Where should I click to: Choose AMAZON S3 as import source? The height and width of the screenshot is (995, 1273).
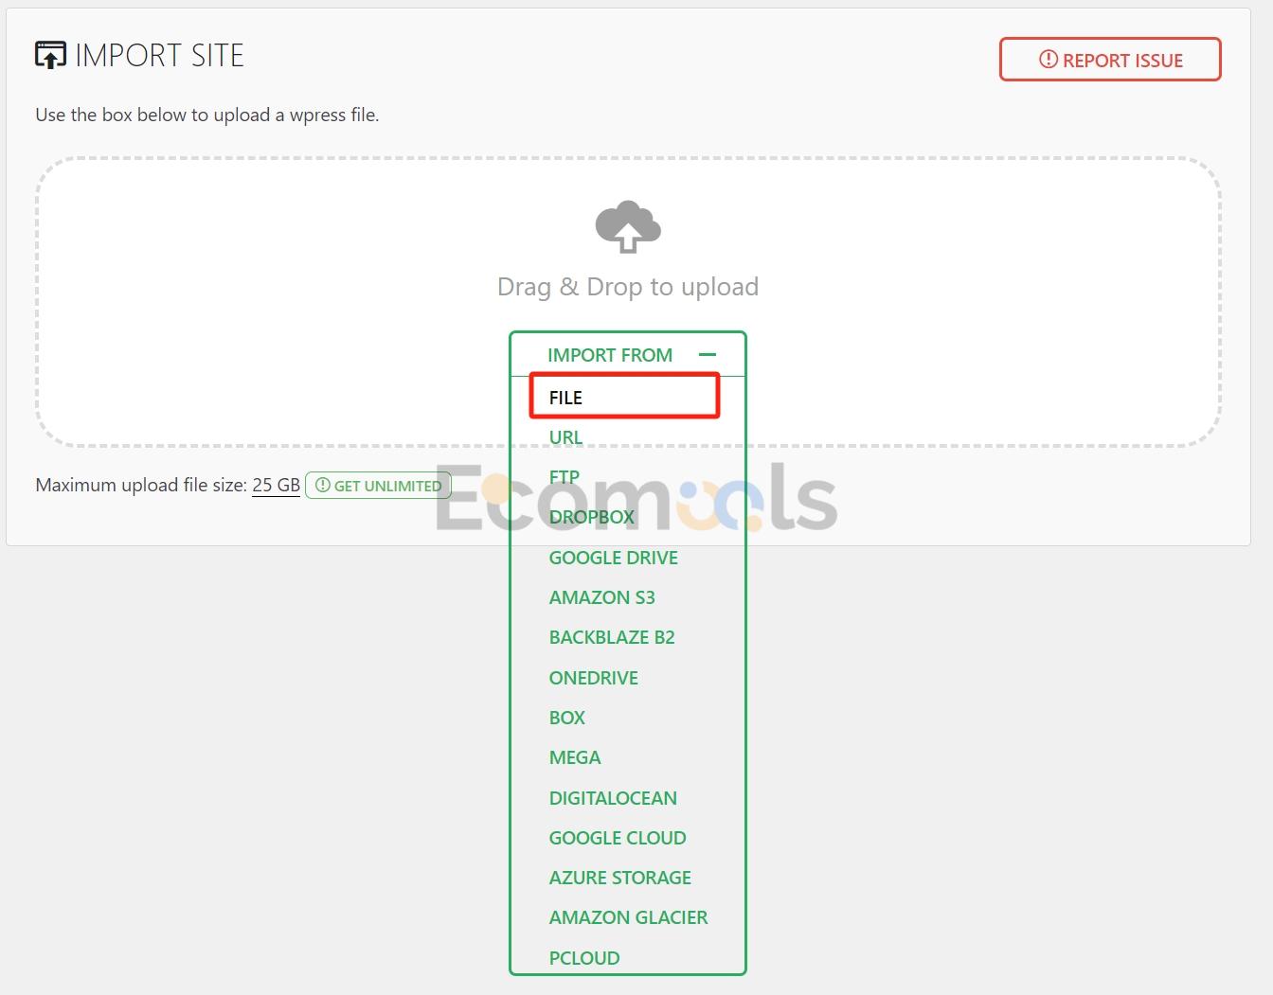click(x=602, y=597)
